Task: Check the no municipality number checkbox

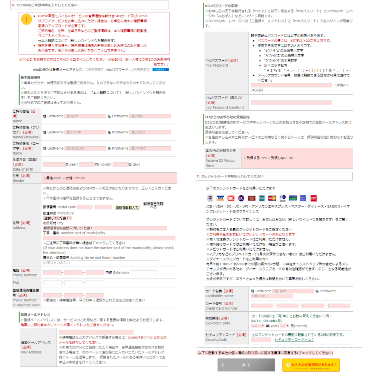Action: coord(44,243)
